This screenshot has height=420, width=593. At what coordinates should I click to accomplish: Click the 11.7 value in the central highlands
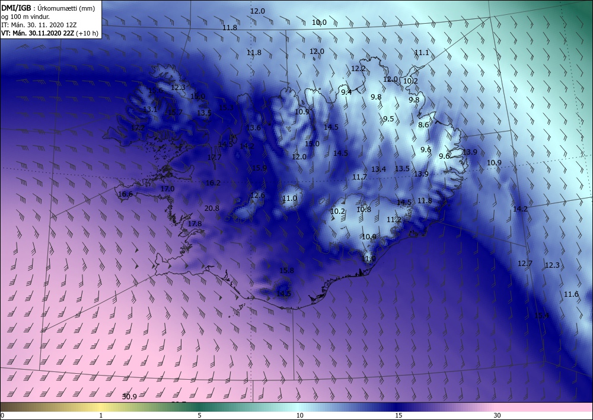pyautogui.click(x=359, y=177)
